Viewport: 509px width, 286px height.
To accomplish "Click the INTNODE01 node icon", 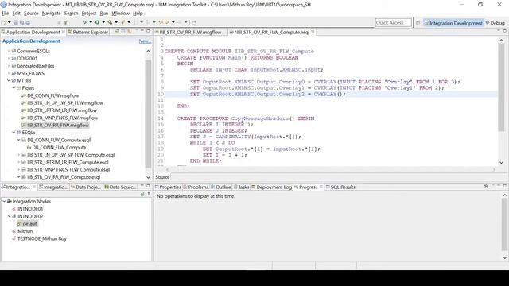I will point(14,209).
